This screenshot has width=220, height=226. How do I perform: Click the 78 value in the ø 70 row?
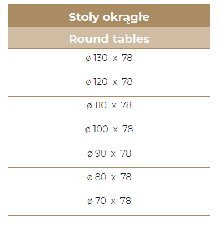pyautogui.click(x=126, y=201)
